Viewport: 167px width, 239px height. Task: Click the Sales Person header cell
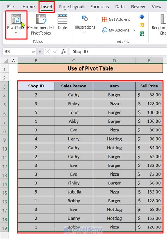pos(74,86)
